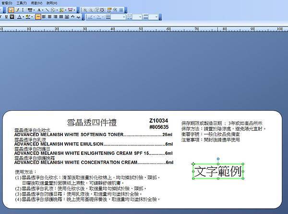Toggle the grid display icon
Viewport: 288px width, 214px height.
point(121,10)
